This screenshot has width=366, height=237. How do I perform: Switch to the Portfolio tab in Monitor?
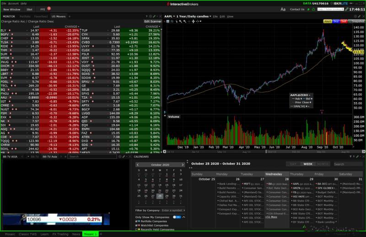[x=25, y=16]
